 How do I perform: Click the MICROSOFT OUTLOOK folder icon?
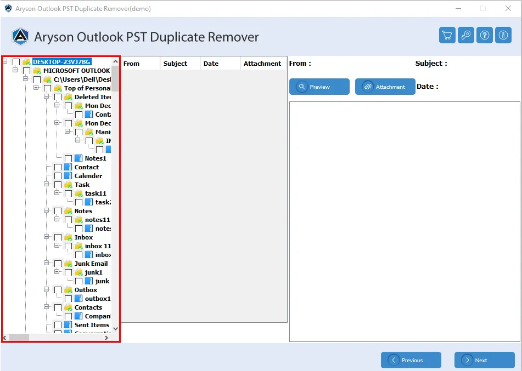pyautogui.click(x=37, y=71)
